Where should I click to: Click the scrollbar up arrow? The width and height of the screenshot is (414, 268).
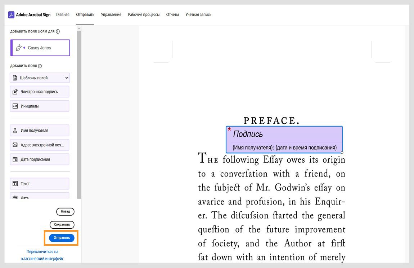(79, 28)
